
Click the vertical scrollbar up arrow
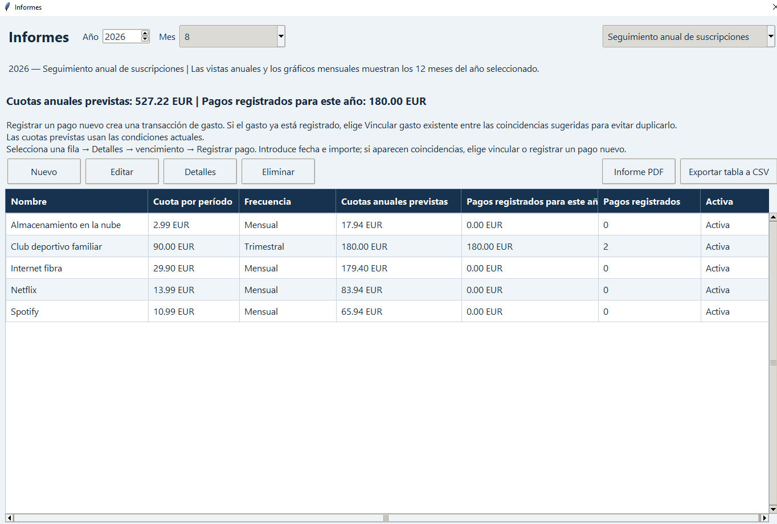773,217
